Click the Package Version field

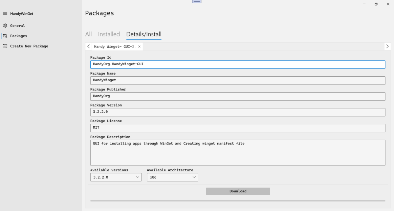238,112
